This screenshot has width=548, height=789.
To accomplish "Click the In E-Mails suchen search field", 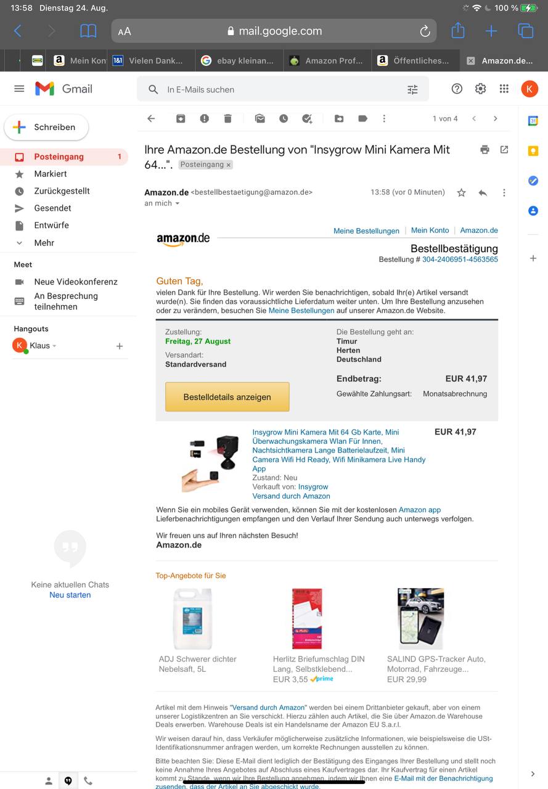I will [x=280, y=89].
